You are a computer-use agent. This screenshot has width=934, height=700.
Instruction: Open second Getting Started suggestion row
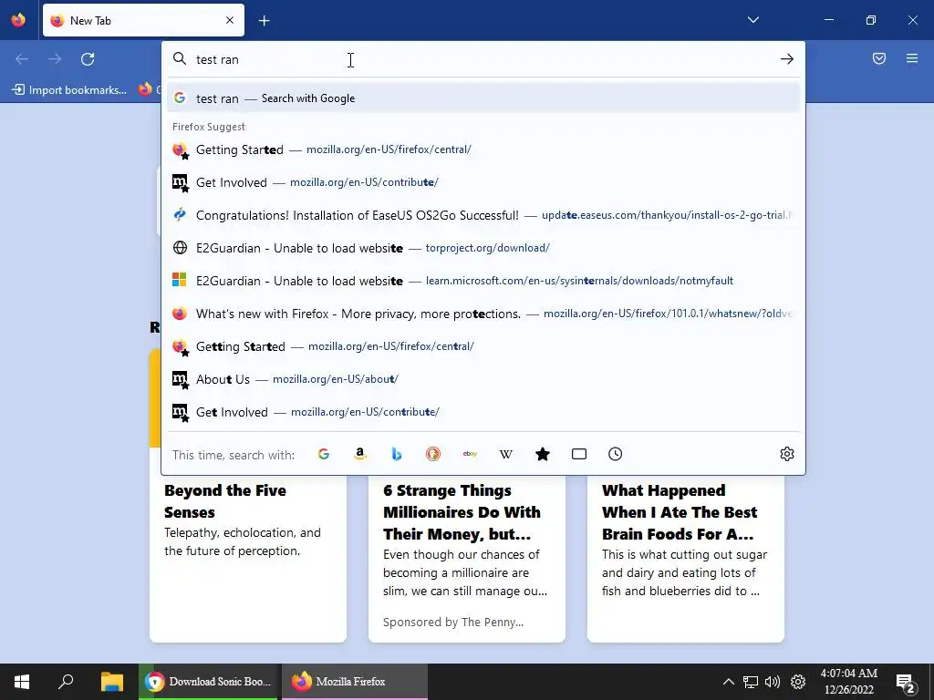483,346
